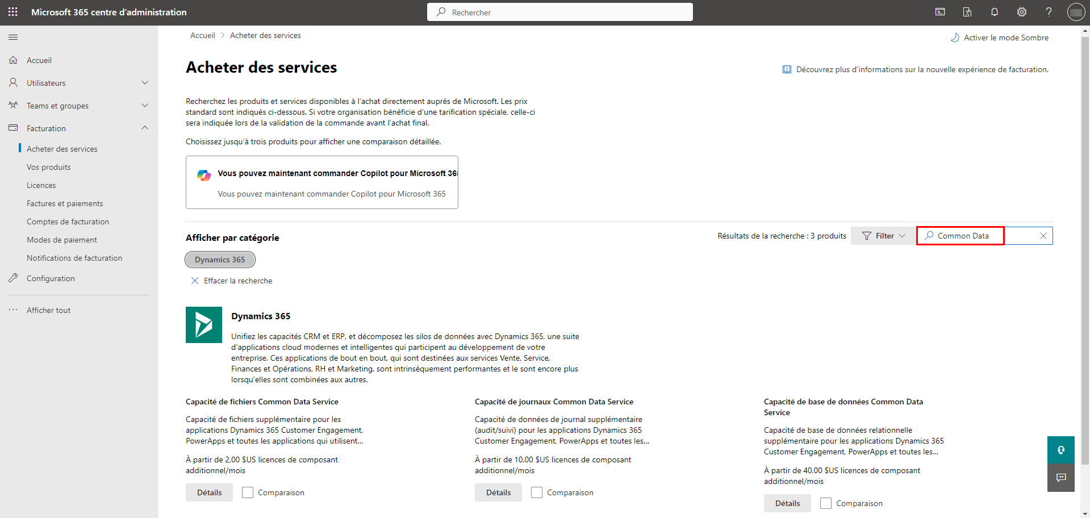This screenshot has height=518, width=1090.
Task: Open the Filter dropdown
Action: [x=883, y=236]
